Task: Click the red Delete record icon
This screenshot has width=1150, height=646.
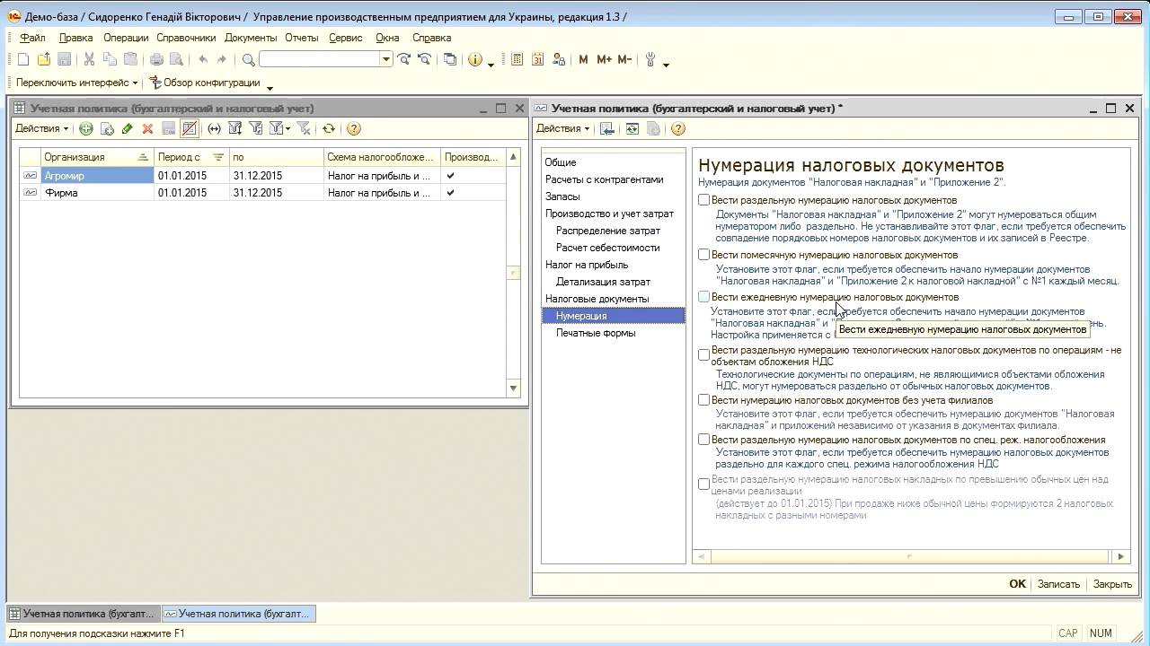Action: coord(147,128)
